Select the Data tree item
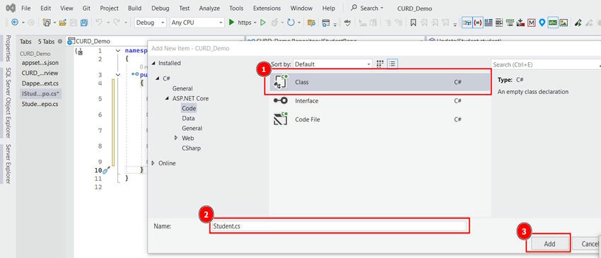This screenshot has width=601, height=258. [188, 119]
